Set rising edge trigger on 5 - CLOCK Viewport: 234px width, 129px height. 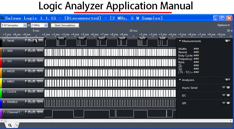tap(27, 92)
